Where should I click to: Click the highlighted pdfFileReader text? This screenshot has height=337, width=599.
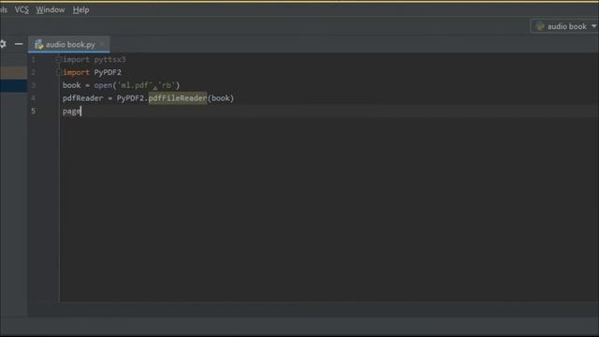click(178, 98)
